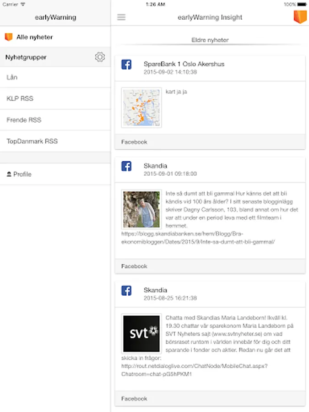
Task: Tap Facebook footer under SpareBank post
Action: (134, 142)
